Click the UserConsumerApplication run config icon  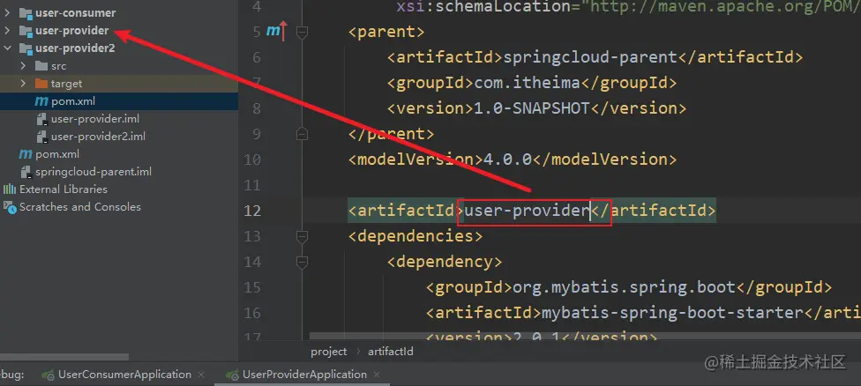[x=49, y=375]
